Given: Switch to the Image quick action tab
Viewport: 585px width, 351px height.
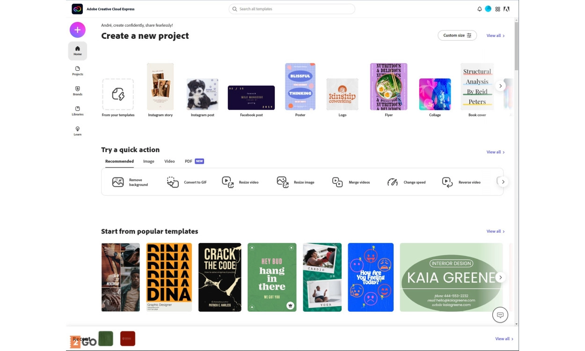Looking at the screenshot, I should pos(148,161).
